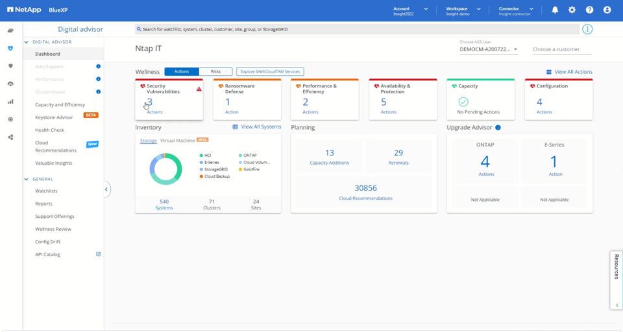Viewport: 623px width, 332px height.
Task: Click the help question mark icon
Action: (x=589, y=10)
